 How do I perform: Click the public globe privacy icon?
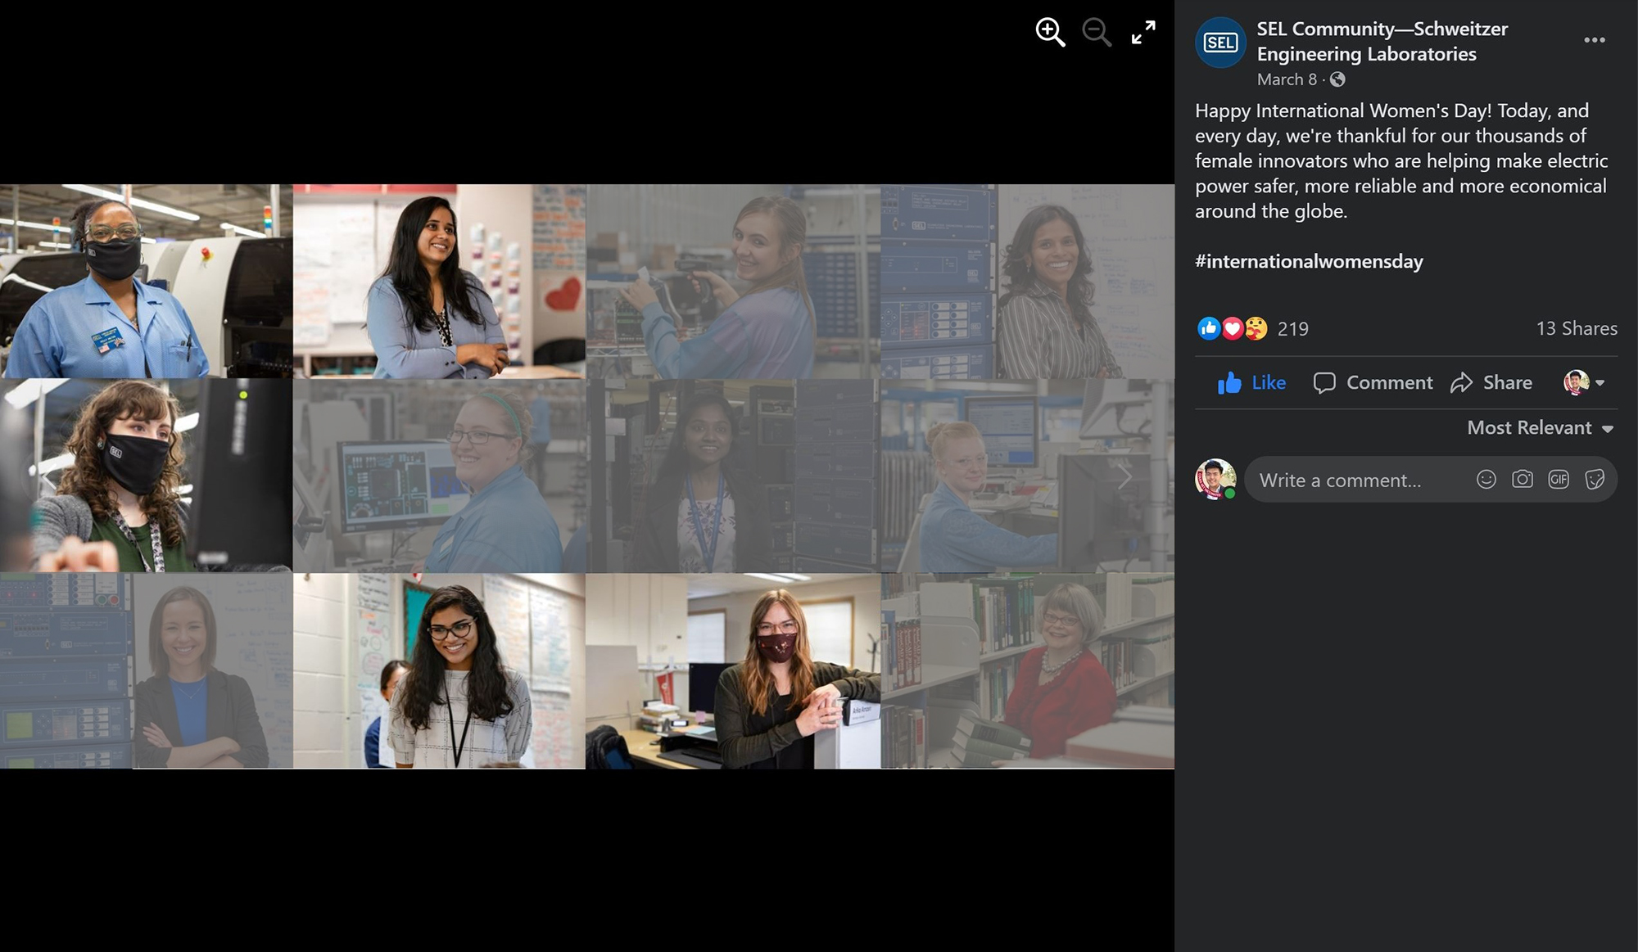(1337, 79)
